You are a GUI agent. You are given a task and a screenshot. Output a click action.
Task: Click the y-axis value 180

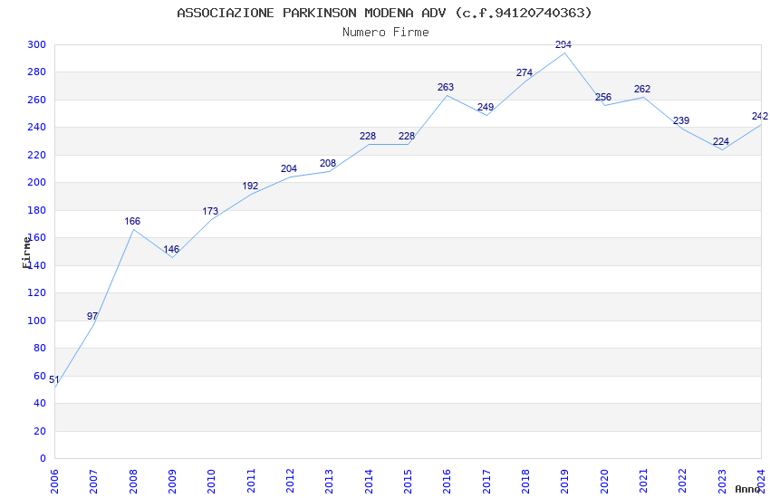(37, 210)
